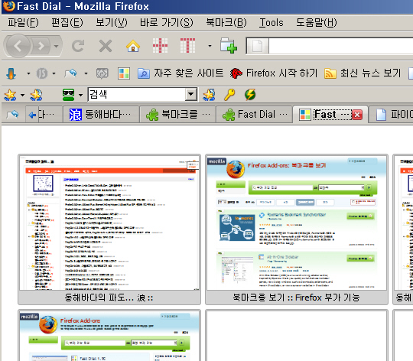Click into the 검색 search field

click(x=136, y=95)
